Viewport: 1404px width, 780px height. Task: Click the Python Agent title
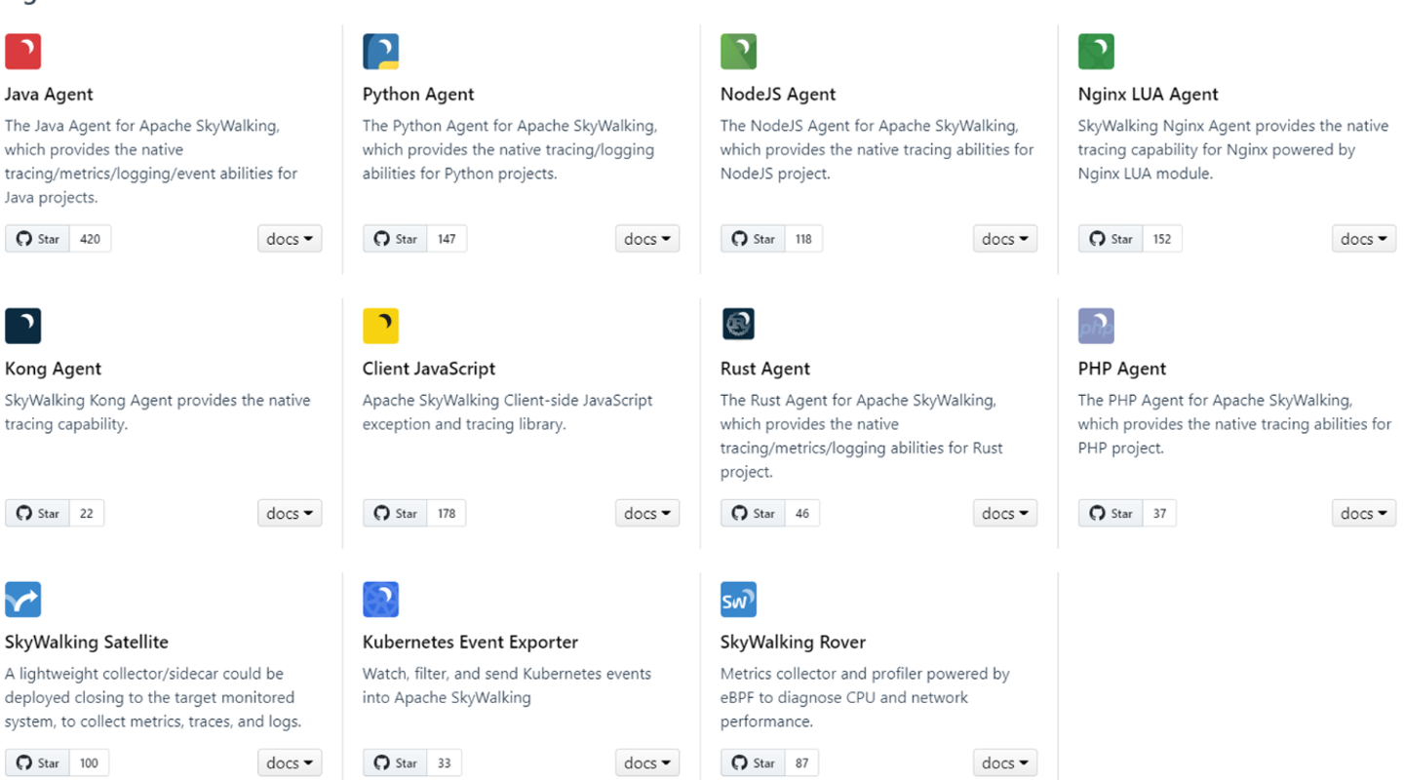418,95
